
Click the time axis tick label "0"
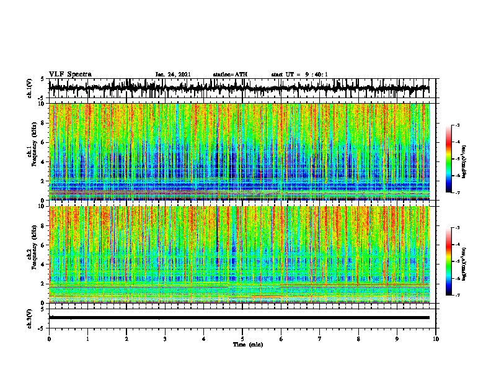[x=49, y=339]
